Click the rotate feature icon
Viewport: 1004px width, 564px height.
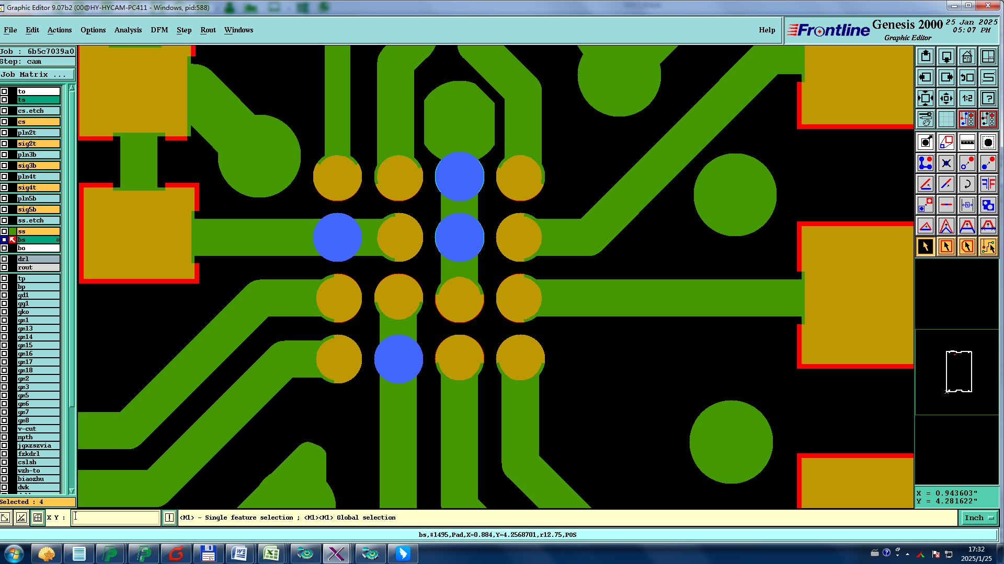pyautogui.click(x=967, y=184)
